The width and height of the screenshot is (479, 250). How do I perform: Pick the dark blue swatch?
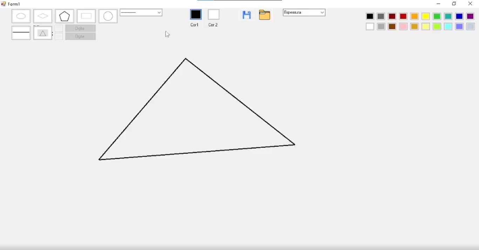point(460,16)
